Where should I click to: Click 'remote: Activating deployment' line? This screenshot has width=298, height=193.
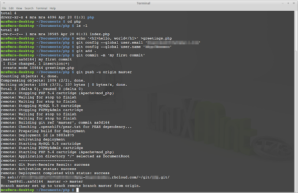tap(33, 139)
